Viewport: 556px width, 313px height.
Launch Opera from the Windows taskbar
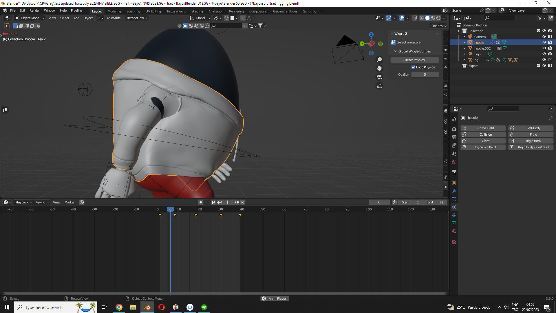[x=162, y=307]
